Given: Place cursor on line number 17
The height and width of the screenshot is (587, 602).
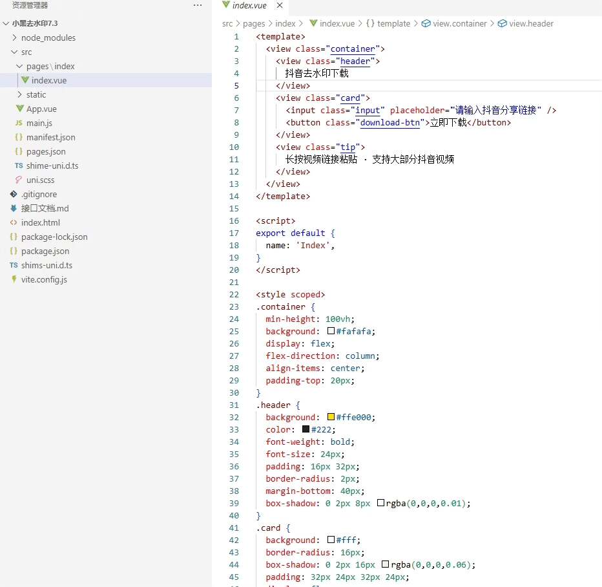Looking at the screenshot, I should 234,233.
